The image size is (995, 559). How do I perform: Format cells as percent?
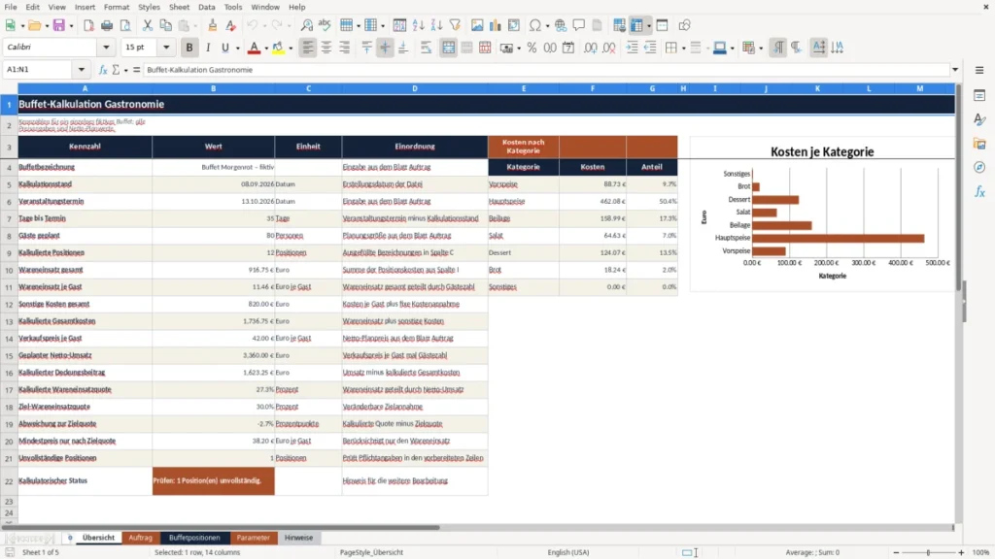(532, 48)
